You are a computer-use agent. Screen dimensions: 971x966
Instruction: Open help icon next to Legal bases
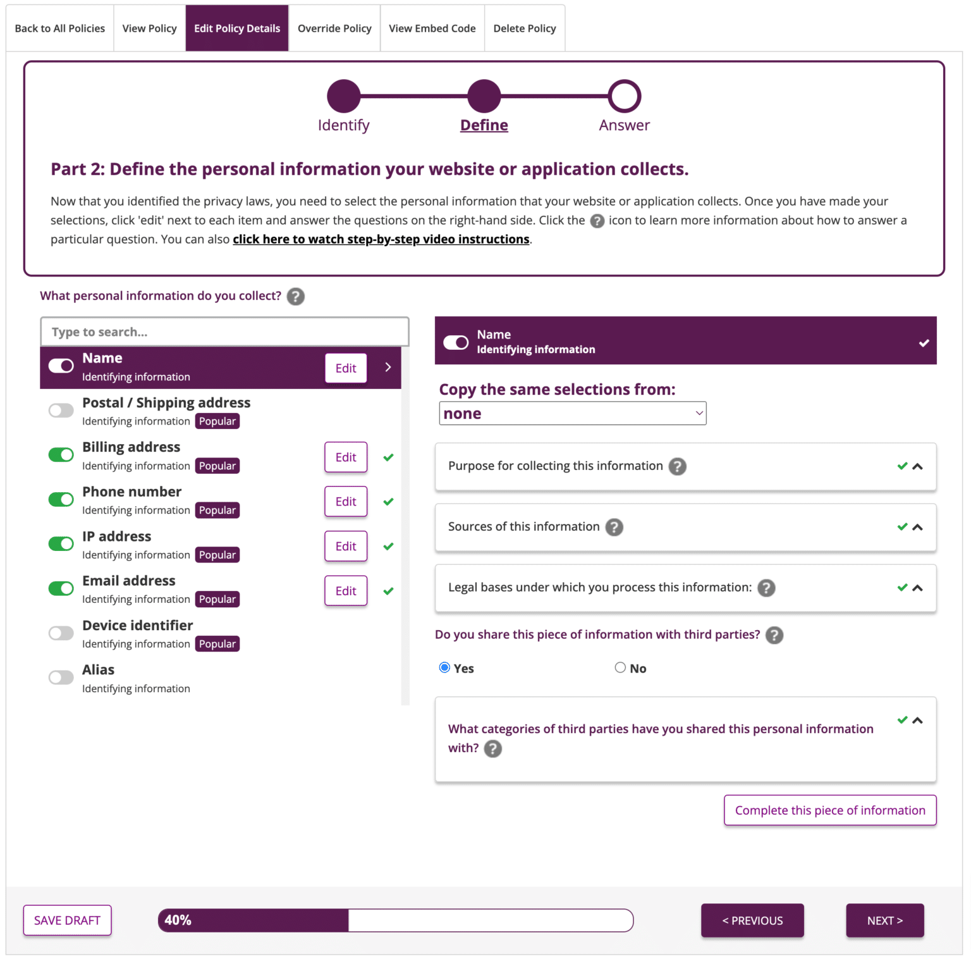766,588
